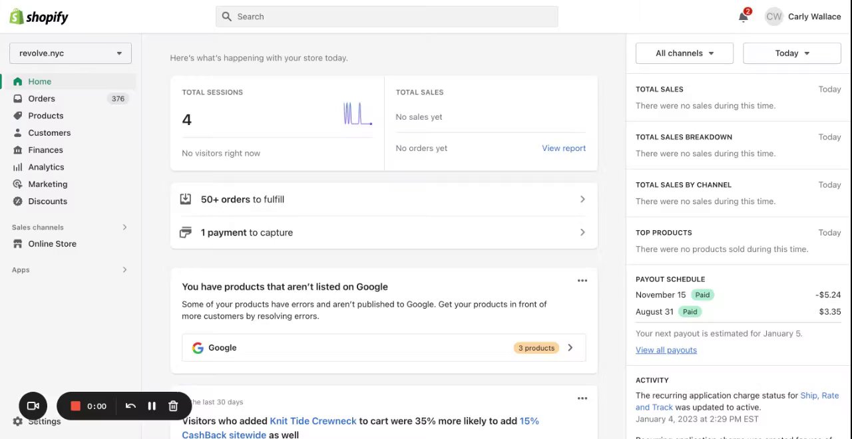Click the Analytics bar chart icon
Image resolution: width=852 pixels, height=439 pixels.
point(17,167)
